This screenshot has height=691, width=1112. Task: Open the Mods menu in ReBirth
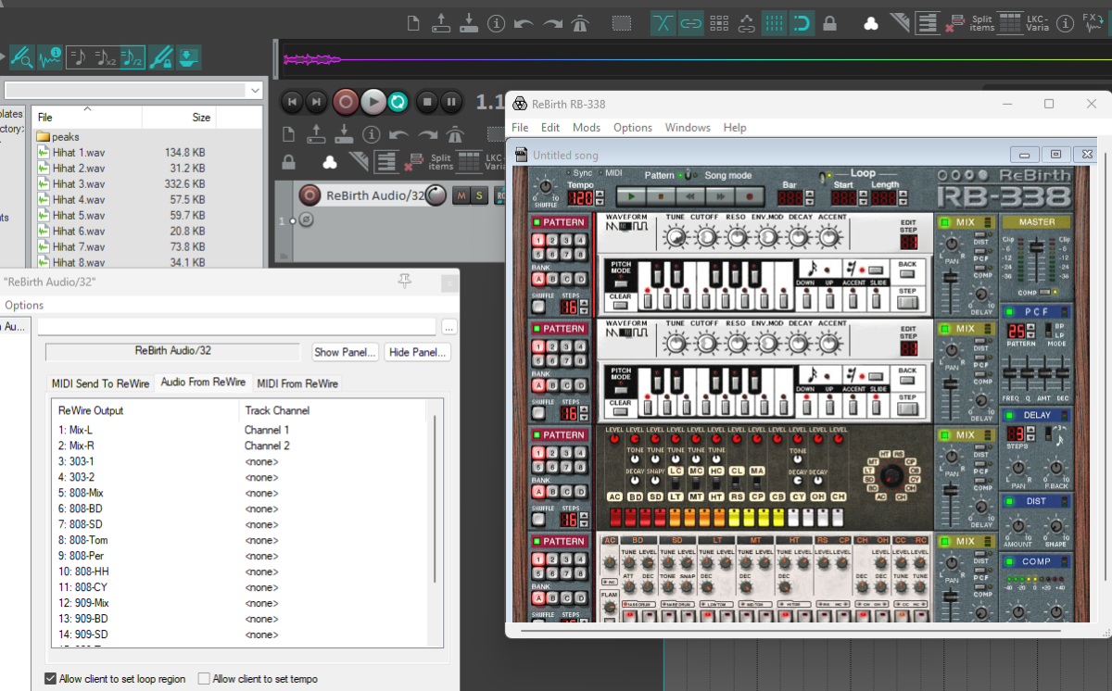point(587,128)
